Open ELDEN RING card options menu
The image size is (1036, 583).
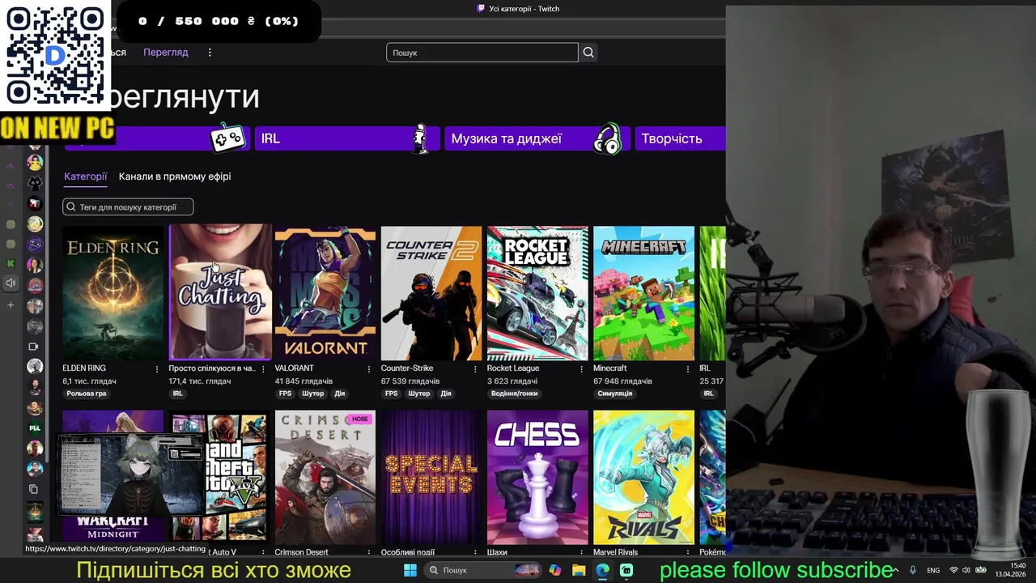(157, 368)
